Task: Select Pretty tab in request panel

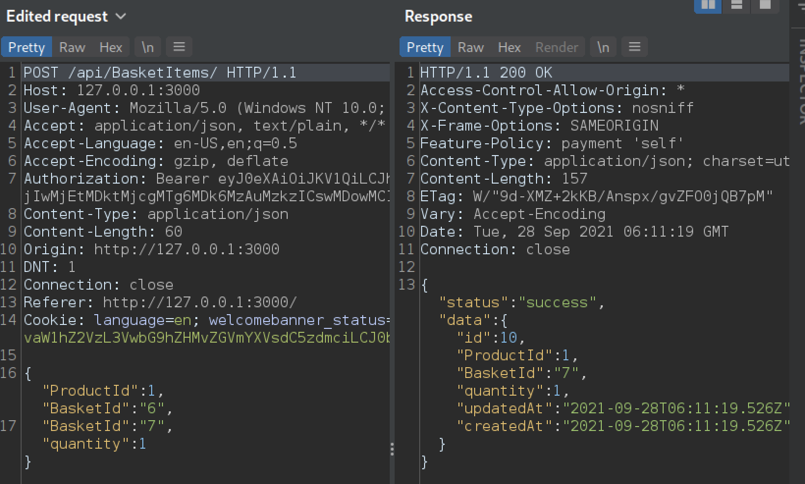Action: coord(27,47)
